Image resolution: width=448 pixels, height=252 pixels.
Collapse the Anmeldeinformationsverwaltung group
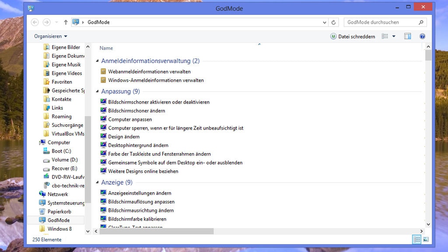[97, 61]
